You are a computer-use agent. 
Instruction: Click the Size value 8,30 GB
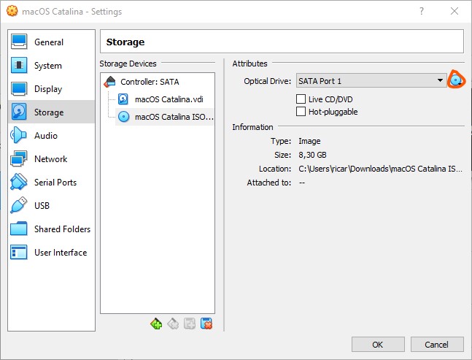(312, 155)
